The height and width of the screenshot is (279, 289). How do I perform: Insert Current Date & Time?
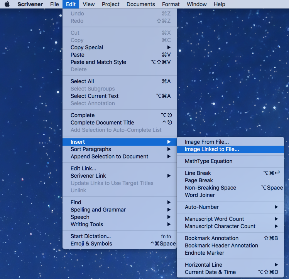pos(230,272)
